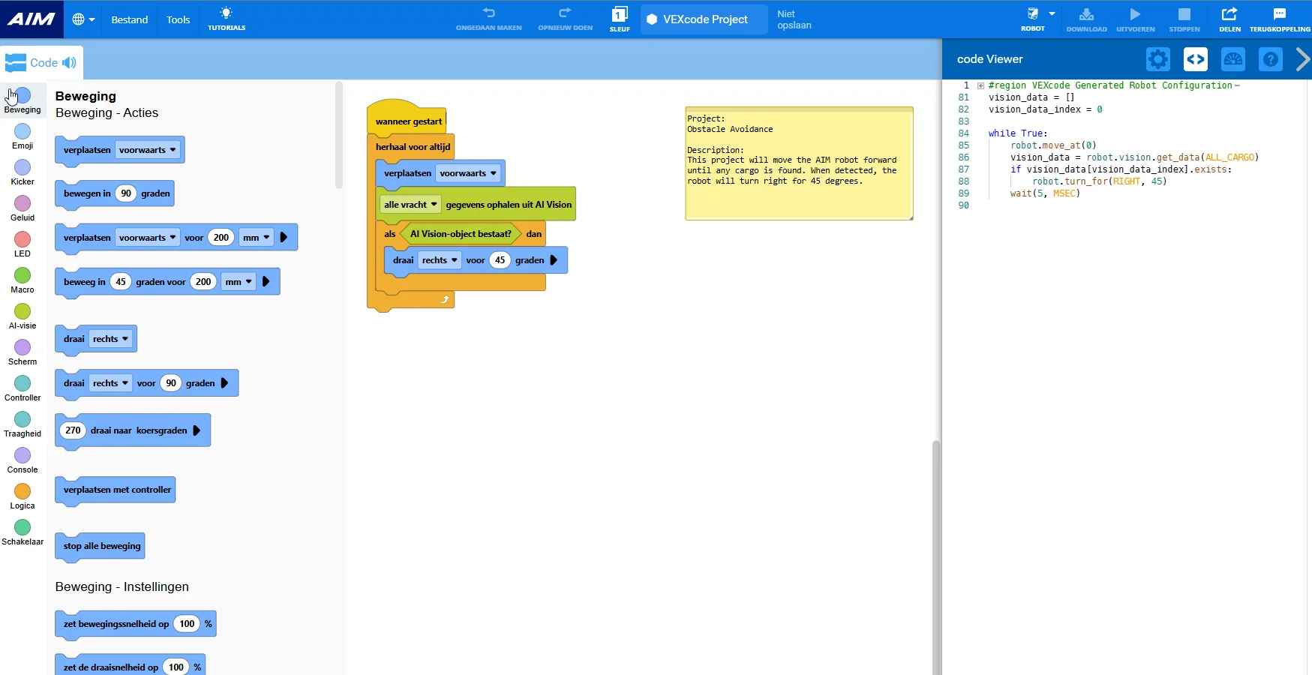Viewport: 1312px width, 675px height.
Task: Open the language globe menu
Action: point(83,19)
